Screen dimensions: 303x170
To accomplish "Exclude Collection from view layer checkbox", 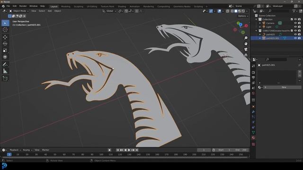I will click(292, 19).
